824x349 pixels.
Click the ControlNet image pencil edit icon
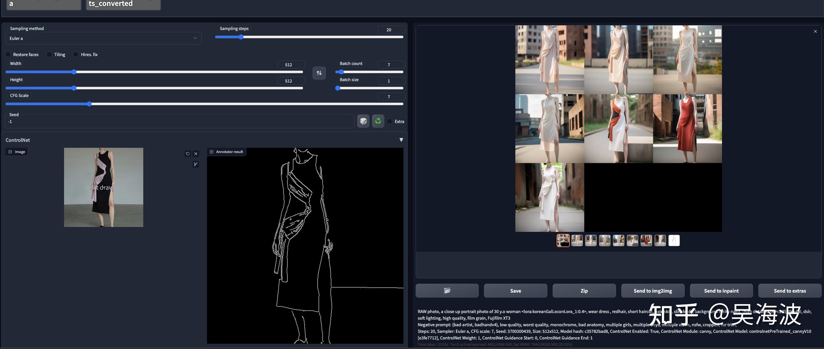[196, 164]
